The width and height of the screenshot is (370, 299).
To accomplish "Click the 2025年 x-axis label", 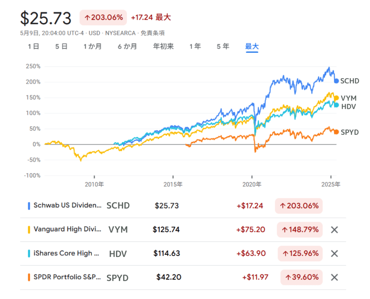I will [331, 184].
